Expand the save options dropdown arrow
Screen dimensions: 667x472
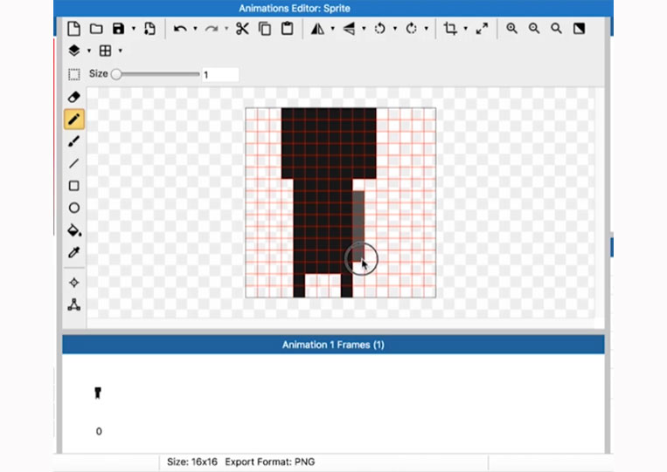pos(134,29)
